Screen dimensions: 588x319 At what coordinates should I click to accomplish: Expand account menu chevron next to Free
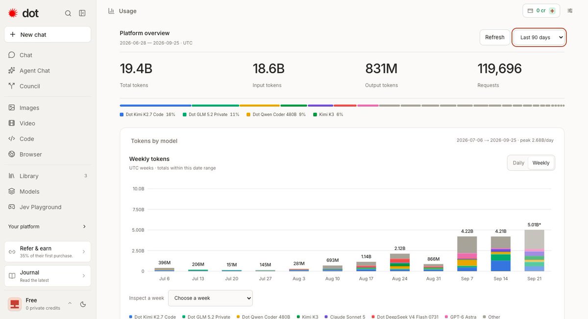click(x=70, y=303)
